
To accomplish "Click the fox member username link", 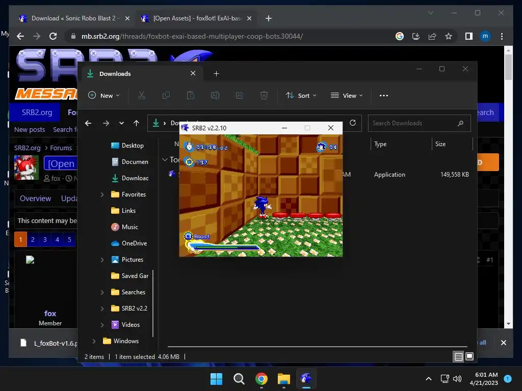I will click(x=50, y=314).
